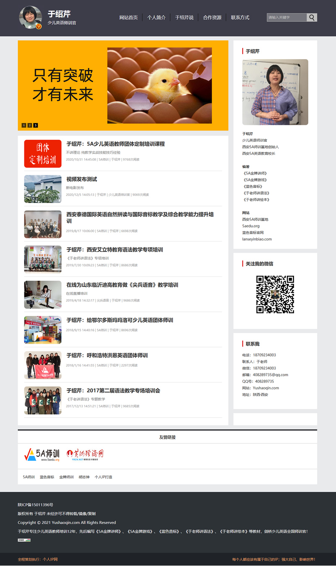Select carousel slide 2 indicator

(30, 125)
